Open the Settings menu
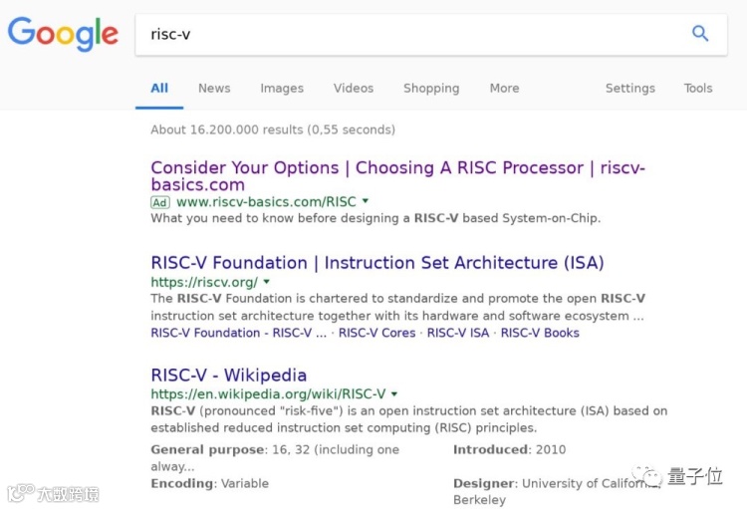Viewport: 747px width, 509px height. (x=630, y=89)
